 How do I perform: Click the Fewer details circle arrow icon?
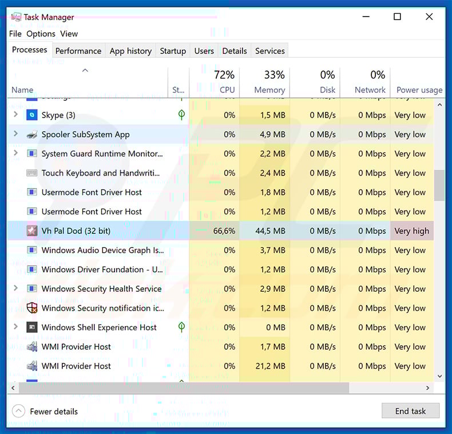click(x=18, y=410)
